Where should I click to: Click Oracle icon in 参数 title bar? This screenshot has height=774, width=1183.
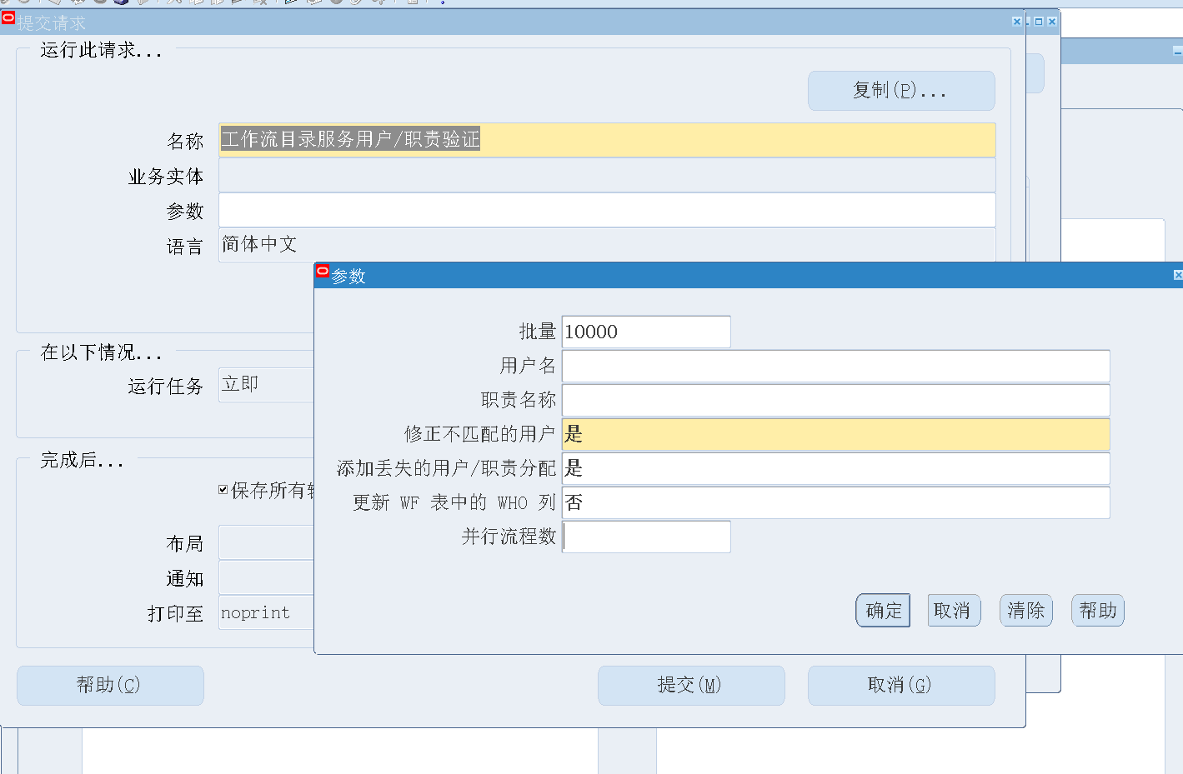pyautogui.click(x=323, y=271)
